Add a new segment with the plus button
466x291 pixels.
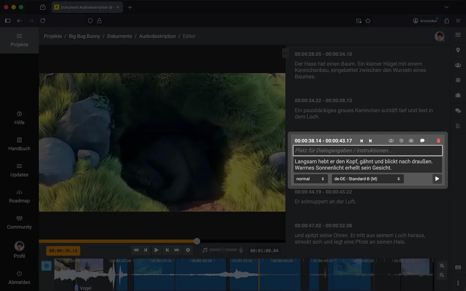[47, 266]
